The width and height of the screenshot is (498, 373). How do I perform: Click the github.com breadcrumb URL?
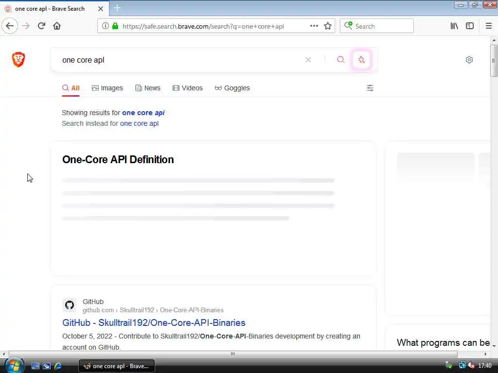(x=153, y=310)
